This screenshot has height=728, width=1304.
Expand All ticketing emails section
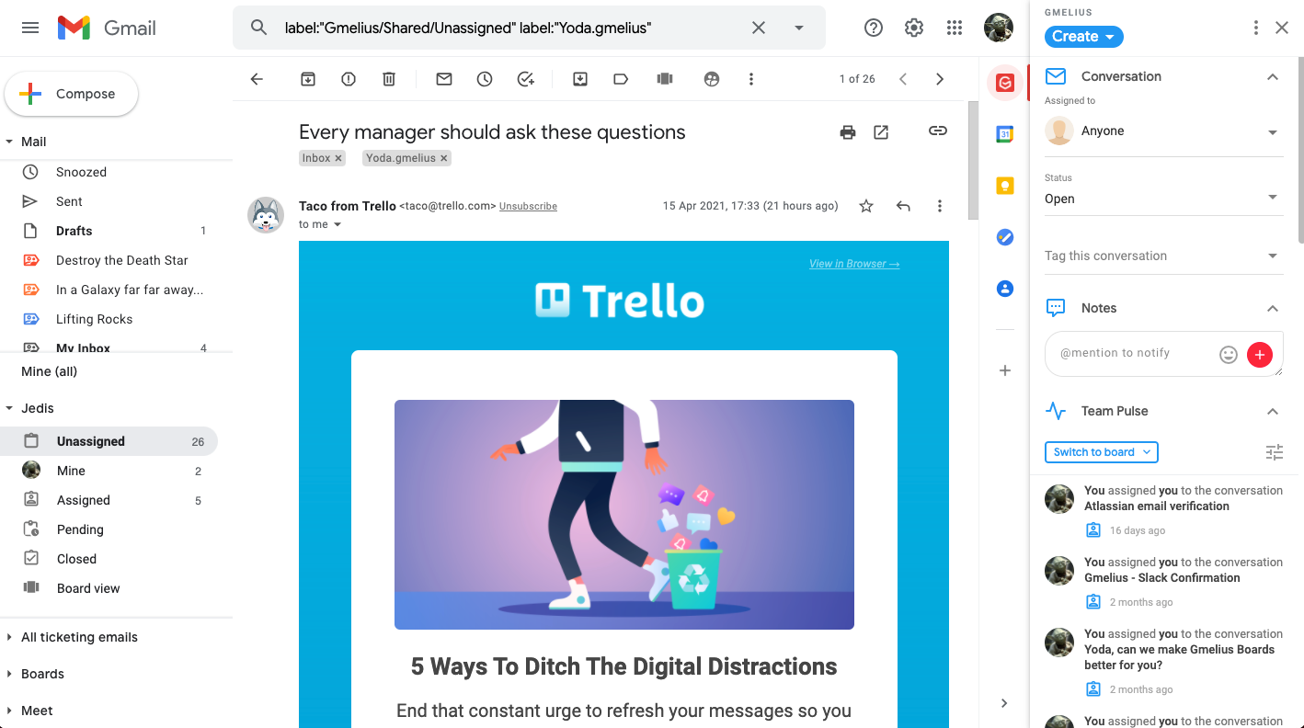9,637
